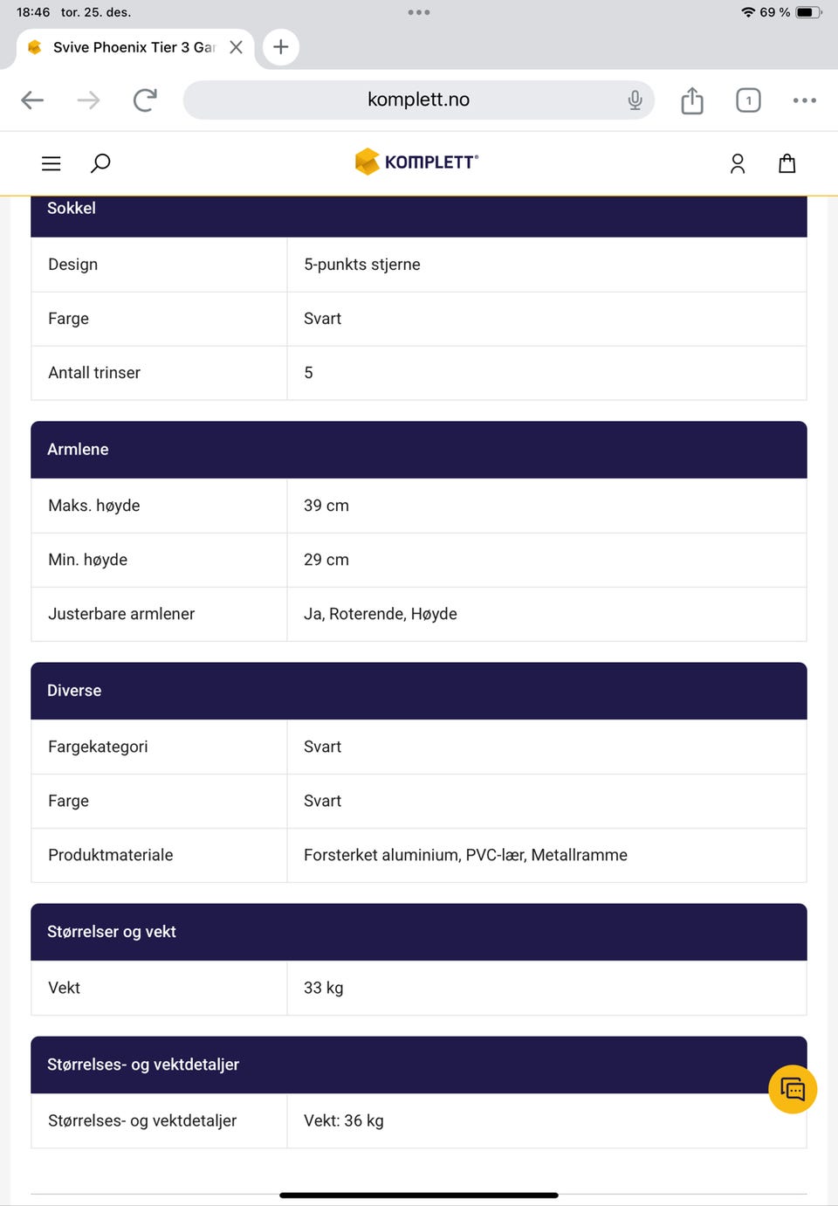This screenshot has height=1206, width=838.
Task: Tap the Diverse section header
Action: click(x=418, y=691)
